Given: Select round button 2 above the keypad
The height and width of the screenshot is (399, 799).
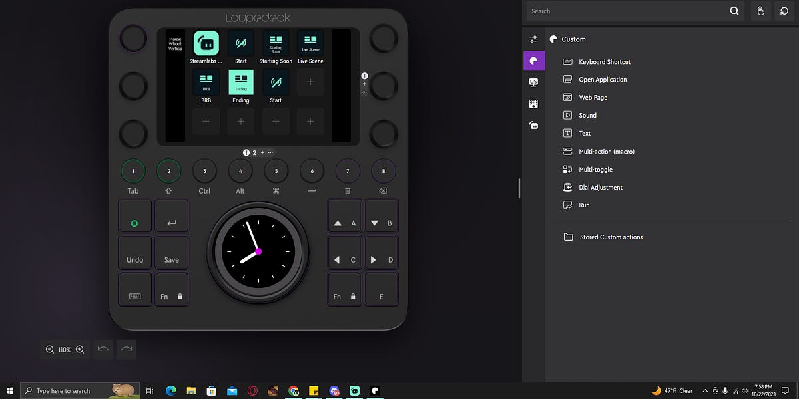Looking at the screenshot, I should coord(168,170).
